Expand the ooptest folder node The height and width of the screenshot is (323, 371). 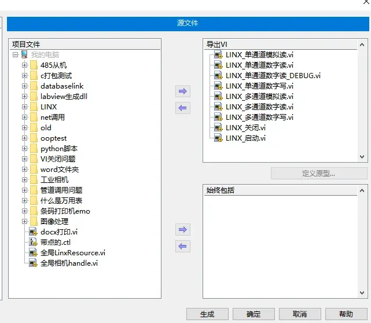(25, 138)
